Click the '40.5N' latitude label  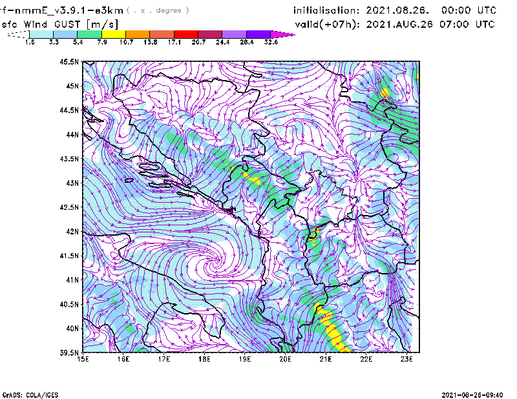pos(69,305)
